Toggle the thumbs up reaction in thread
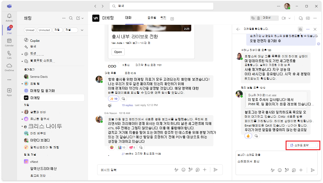This screenshot has width=323, height=183. [x=248, y=136]
